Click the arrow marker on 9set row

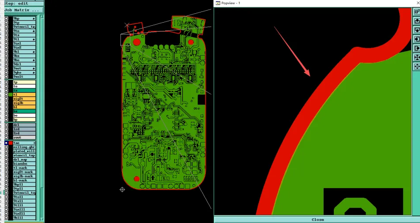pyautogui.click(x=34, y=68)
